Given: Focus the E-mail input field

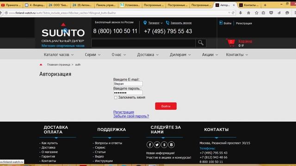Looking at the screenshot, I should coord(128,84).
